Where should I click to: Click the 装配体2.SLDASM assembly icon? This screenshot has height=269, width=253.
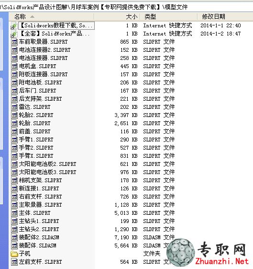14,237
